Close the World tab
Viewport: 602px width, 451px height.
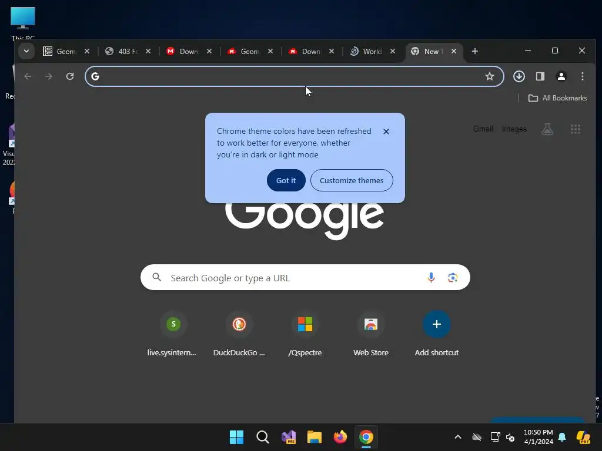coord(392,52)
